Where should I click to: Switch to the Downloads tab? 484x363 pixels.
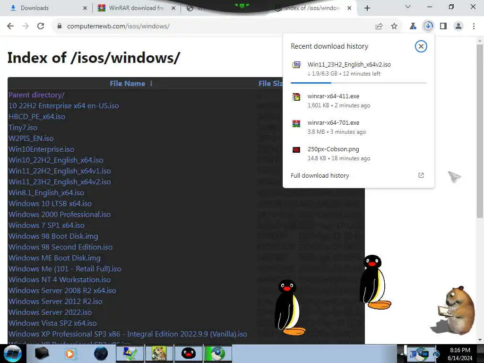[46, 8]
